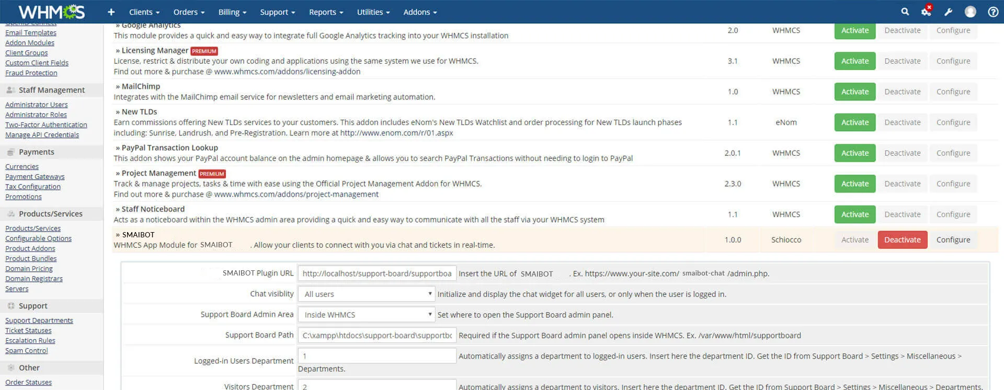Open the search magnifier icon
The width and height of the screenshot is (1004, 390).
(x=905, y=12)
